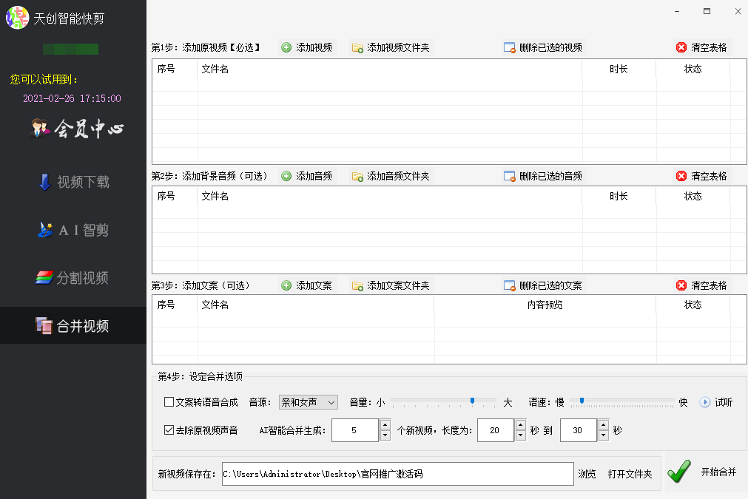Decrease the 30-second maximum length with the down arrow
The image size is (748, 499).
pyautogui.click(x=604, y=435)
